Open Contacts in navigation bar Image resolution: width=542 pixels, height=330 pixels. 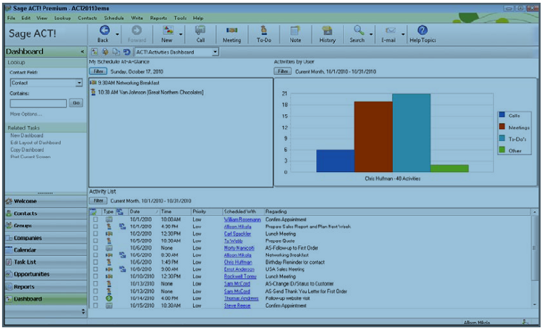45,214
